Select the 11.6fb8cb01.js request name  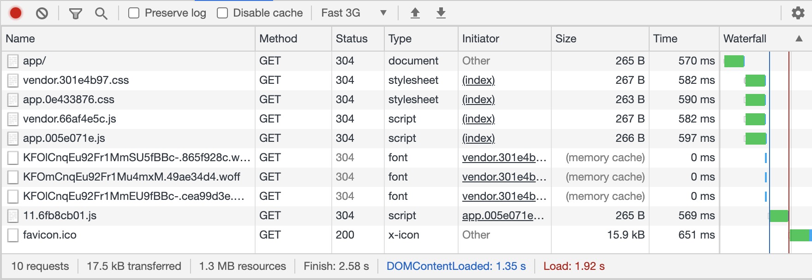(x=60, y=216)
